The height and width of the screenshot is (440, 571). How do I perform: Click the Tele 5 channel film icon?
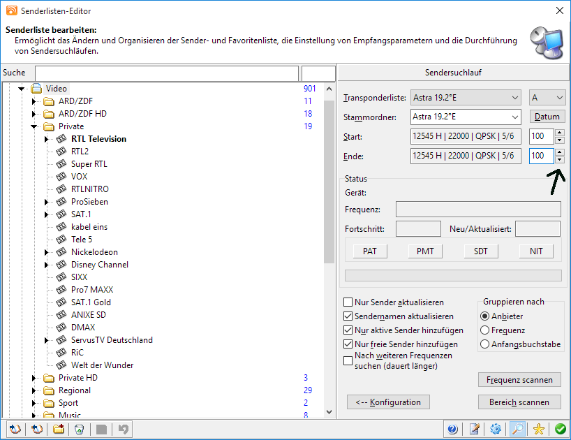[x=61, y=240]
